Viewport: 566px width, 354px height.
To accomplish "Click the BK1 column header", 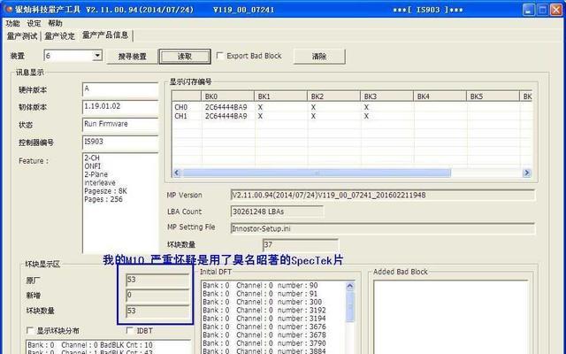I will (281, 96).
